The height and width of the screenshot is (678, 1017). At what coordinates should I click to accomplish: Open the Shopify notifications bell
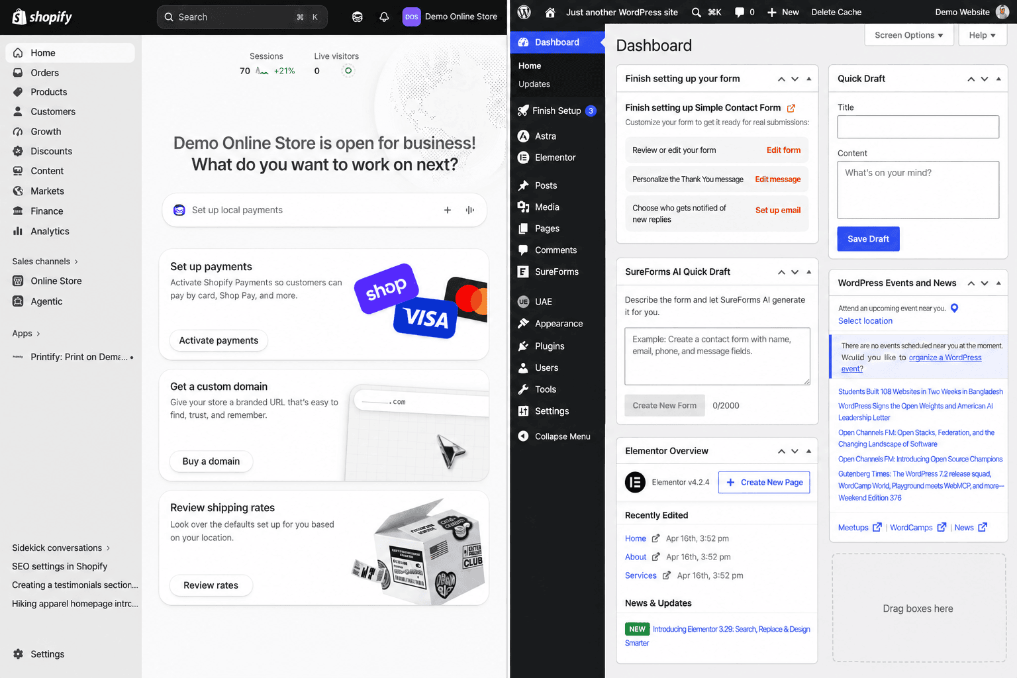384,17
